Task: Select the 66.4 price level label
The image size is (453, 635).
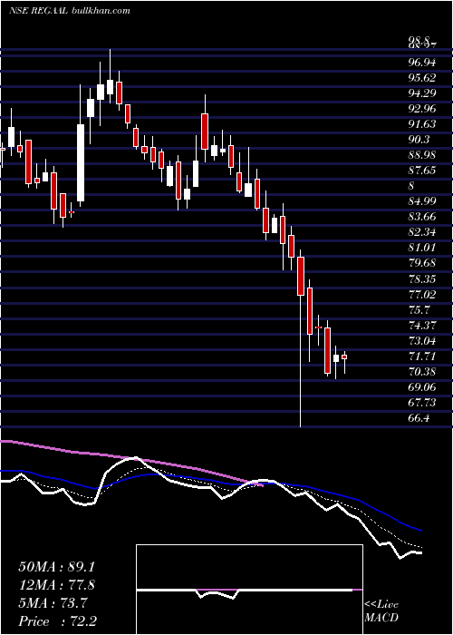Action: 419,418
